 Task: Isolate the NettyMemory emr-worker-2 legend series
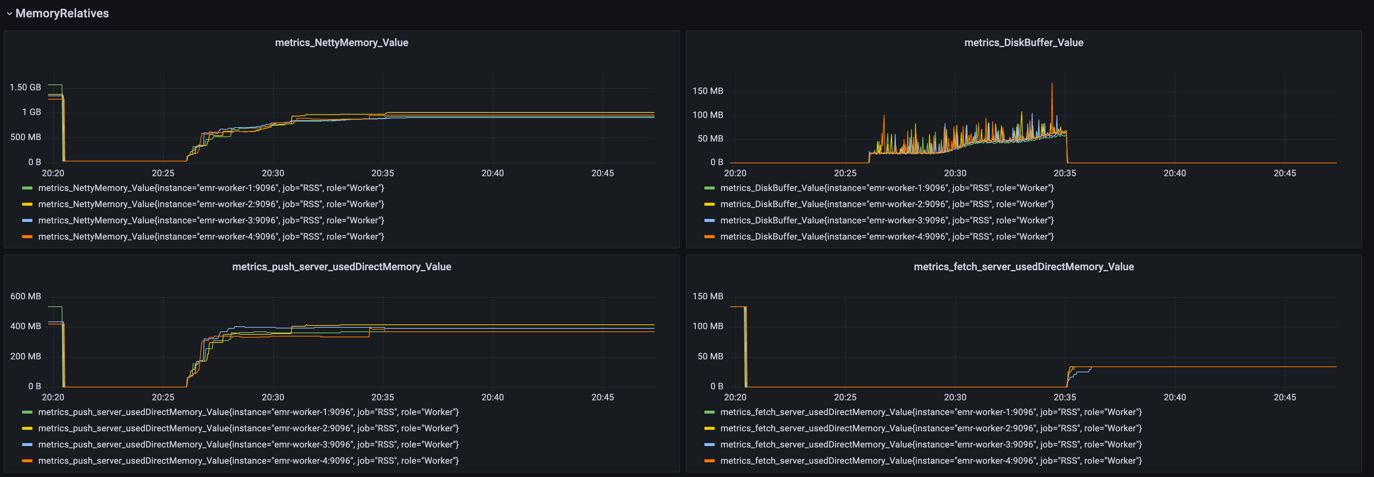point(211,204)
